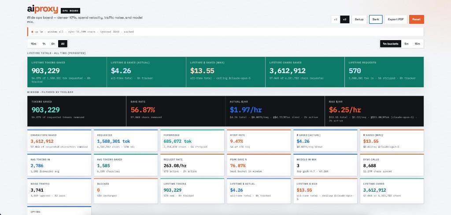Click the Requested 1,588,301 tok card
The height and width of the screenshot is (215, 451).
[x=126, y=141]
